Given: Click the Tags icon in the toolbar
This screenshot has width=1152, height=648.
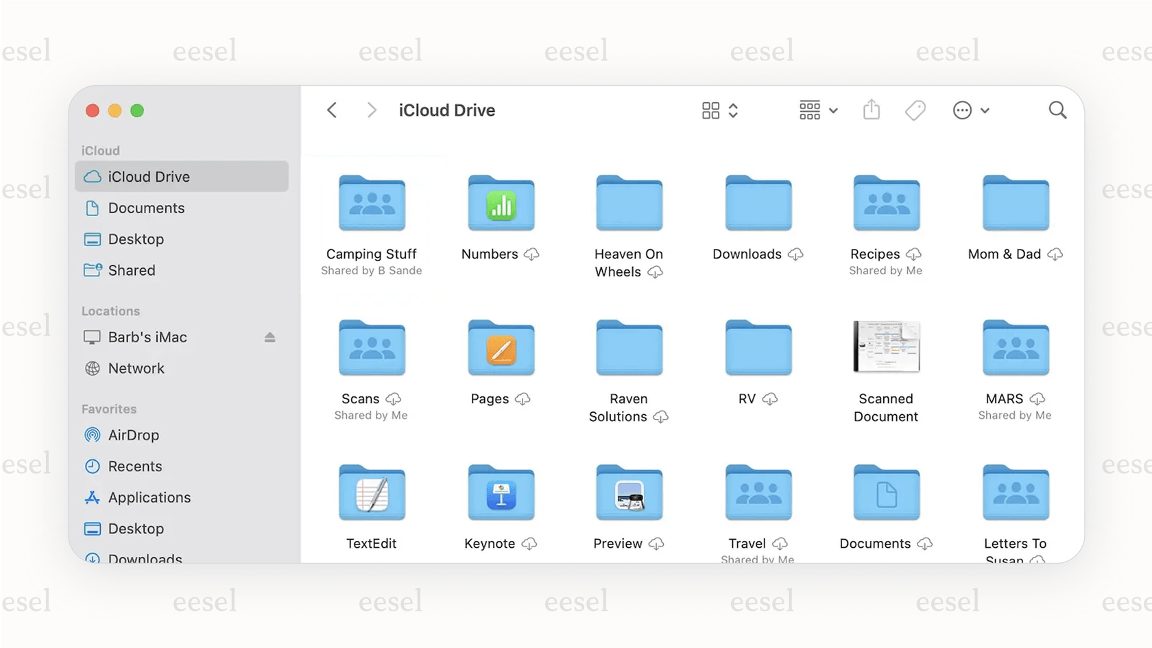Looking at the screenshot, I should point(916,110).
